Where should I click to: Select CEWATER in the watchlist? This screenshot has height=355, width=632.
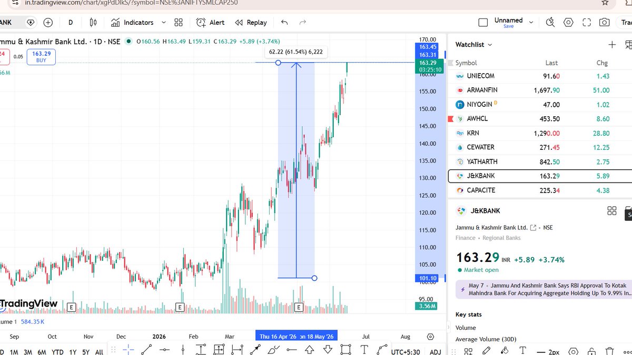pos(540,147)
